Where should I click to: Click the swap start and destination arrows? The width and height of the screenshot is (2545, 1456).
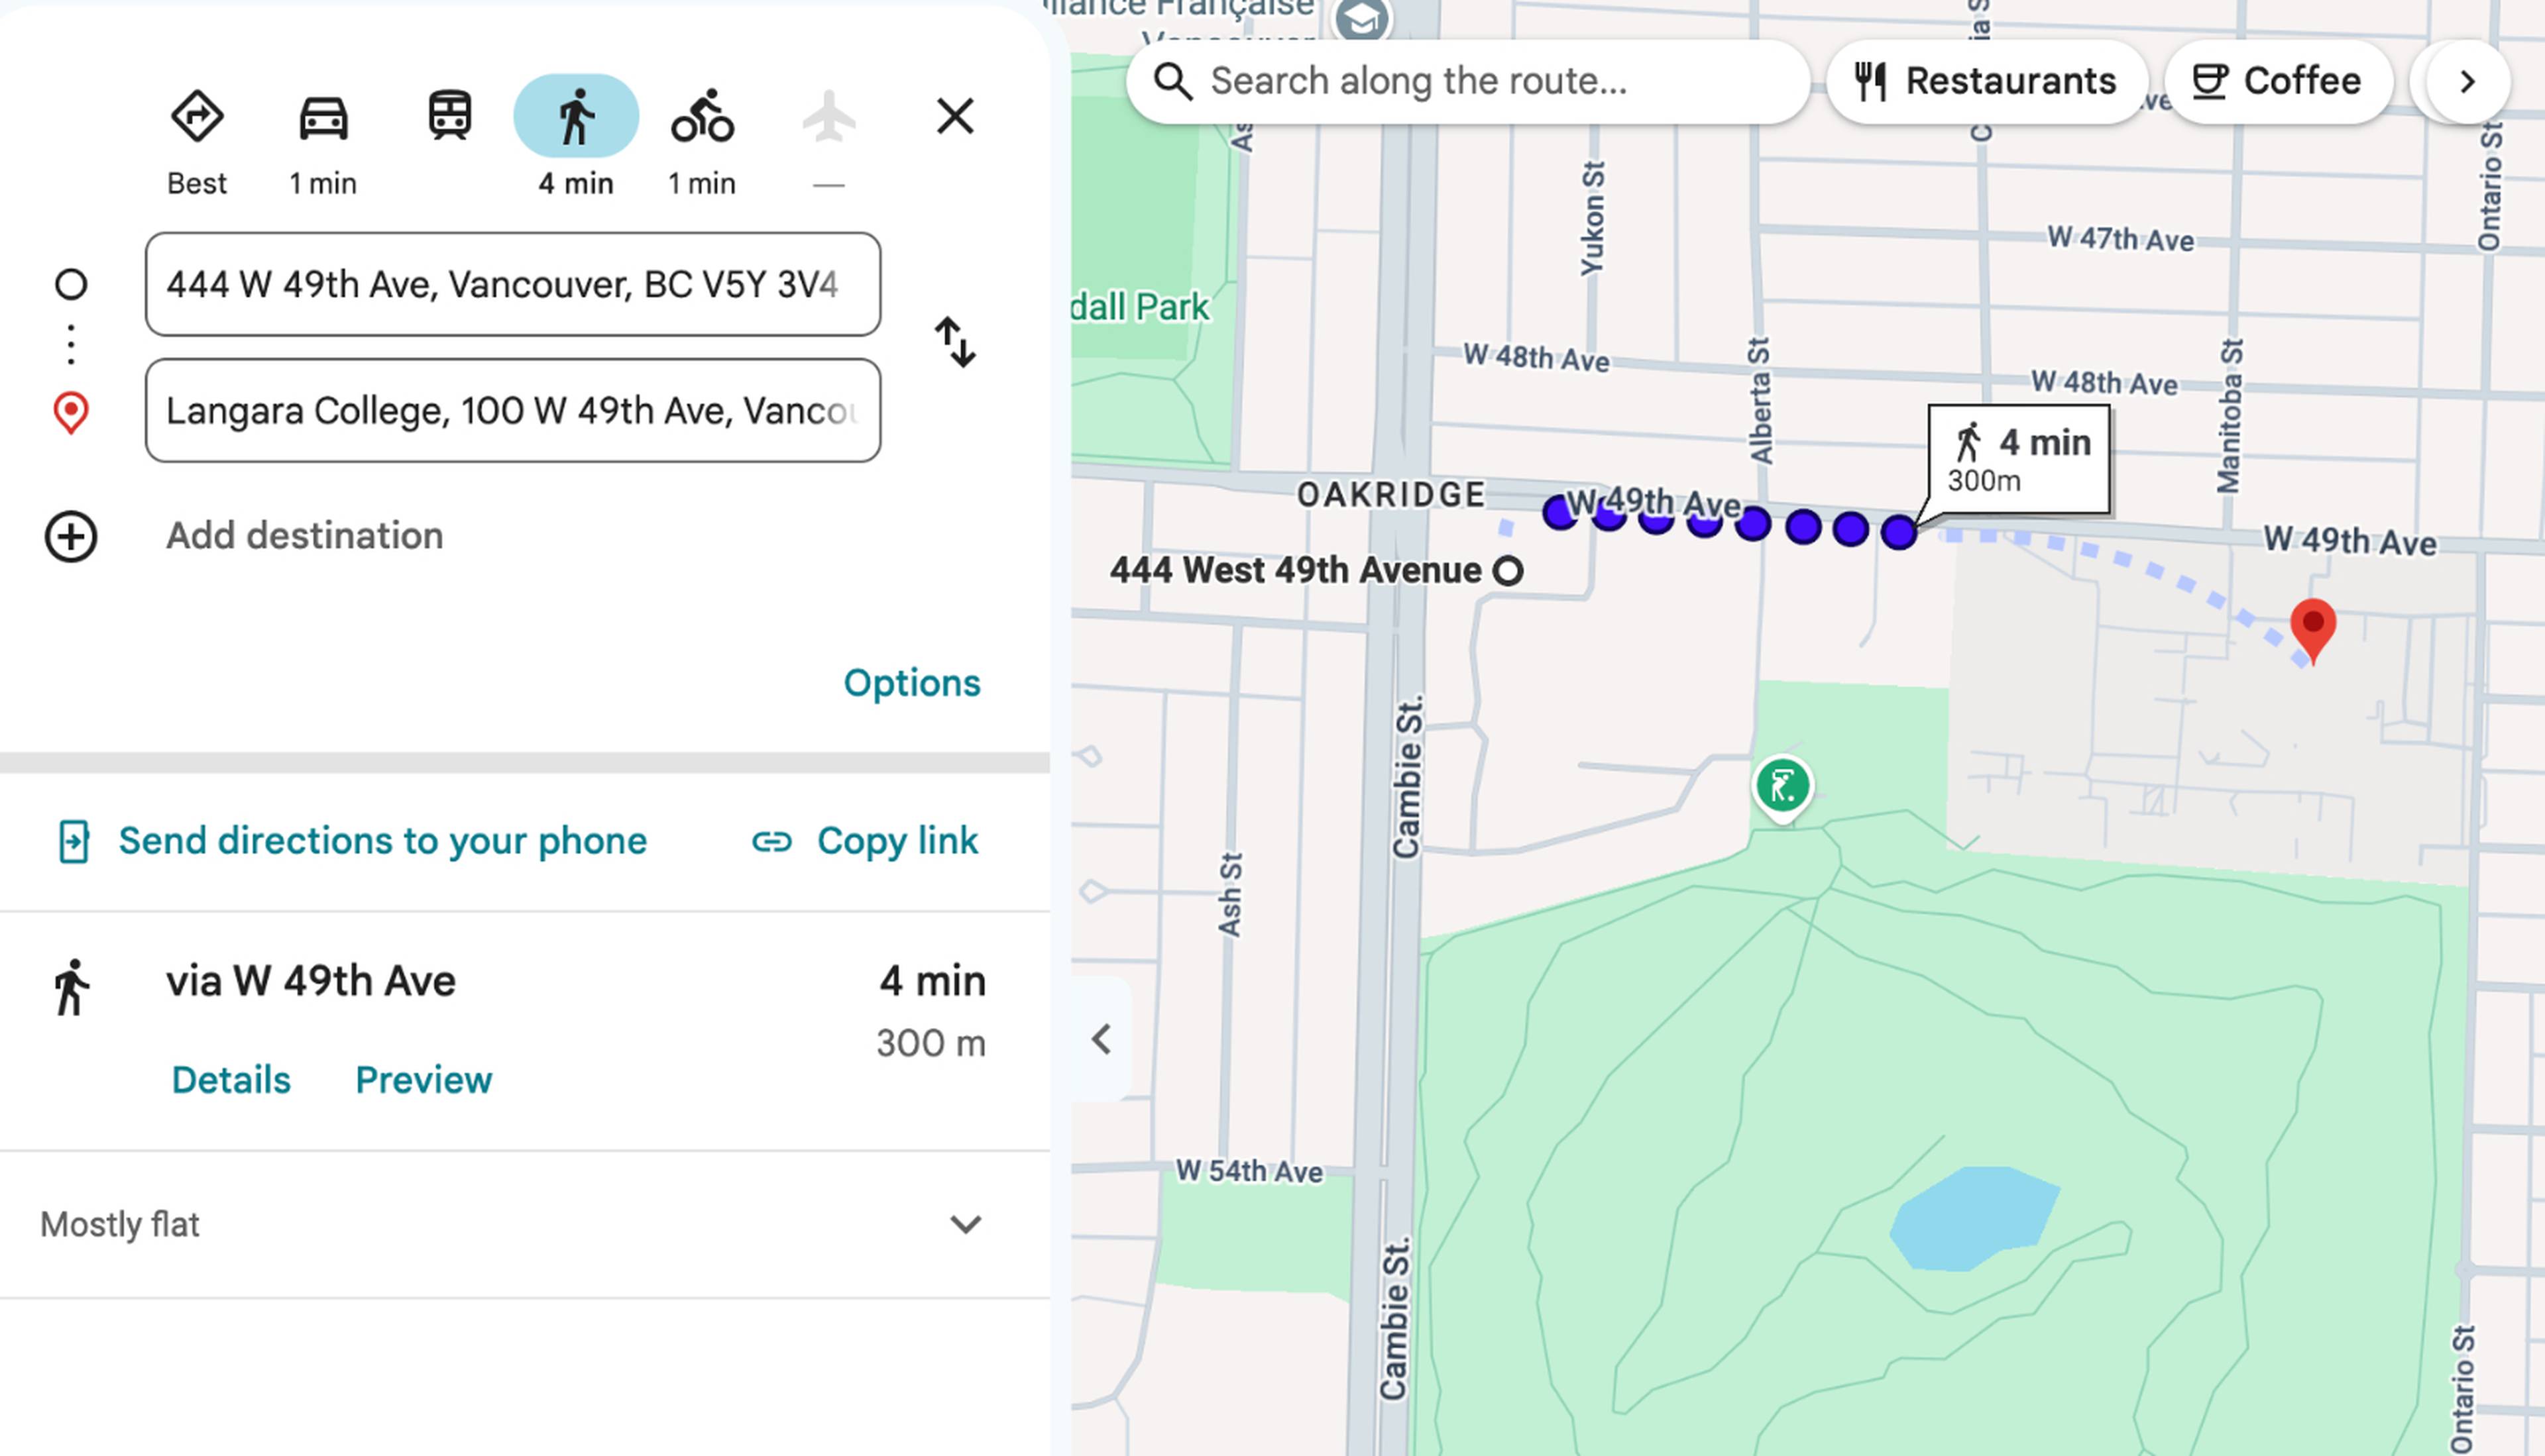click(956, 343)
